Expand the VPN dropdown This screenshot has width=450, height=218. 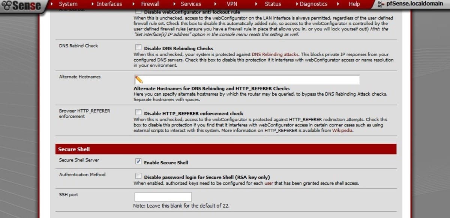coord(232,4)
